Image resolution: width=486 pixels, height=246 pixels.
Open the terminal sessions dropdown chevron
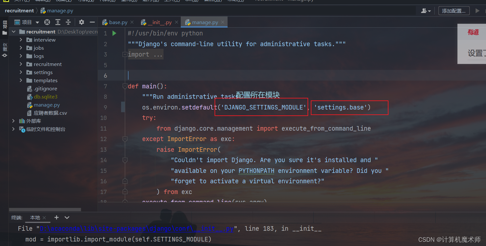coord(67,217)
